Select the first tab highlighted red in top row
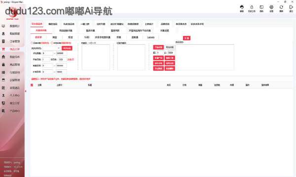This screenshot has height=177, width=296. tap(37, 24)
